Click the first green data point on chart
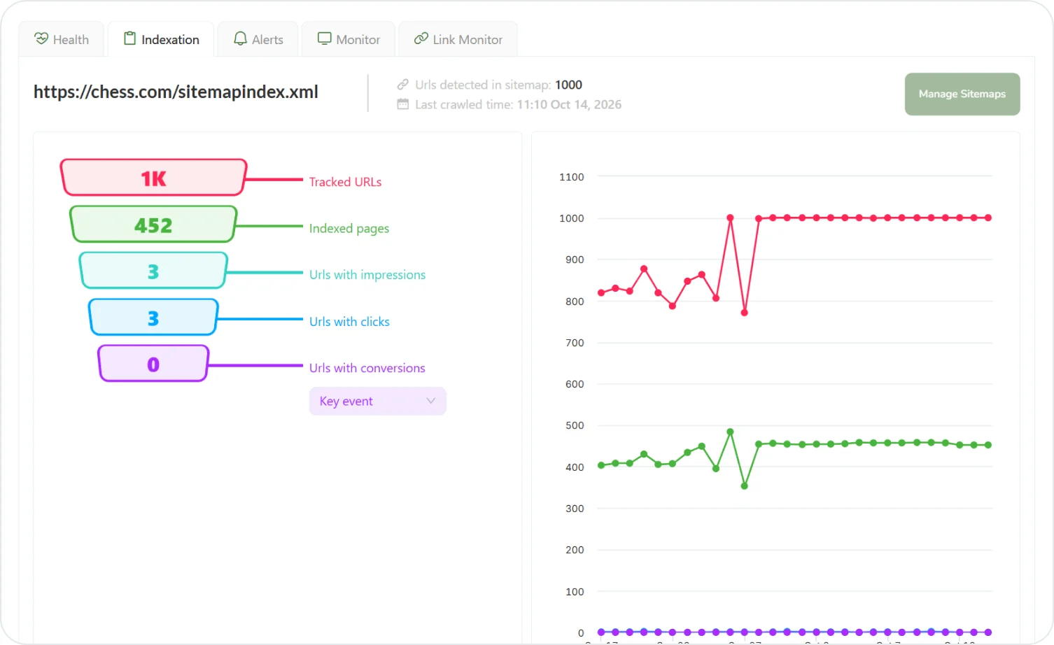This screenshot has height=645, width=1054. click(x=601, y=465)
